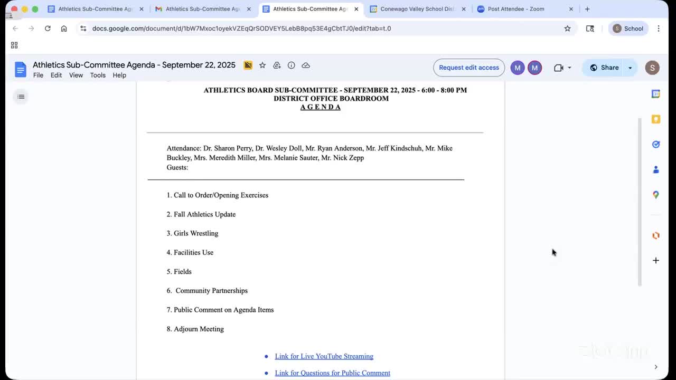Click the "Guests:" line in the document
This screenshot has height=380, width=676.
(177, 167)
